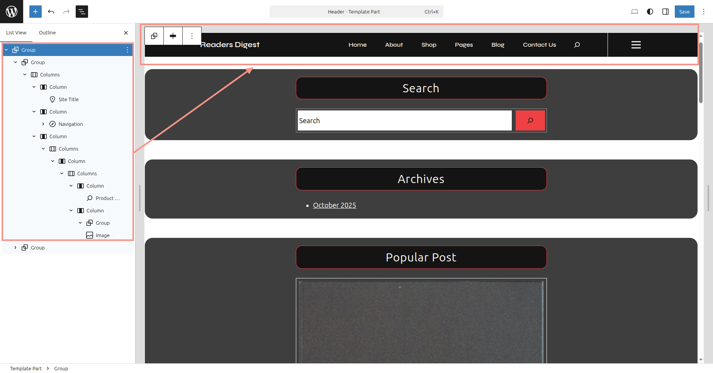The image size is (713, 373).
Task: Toggle the Settings sidebar panel icon
Action: tap(665, 12)
